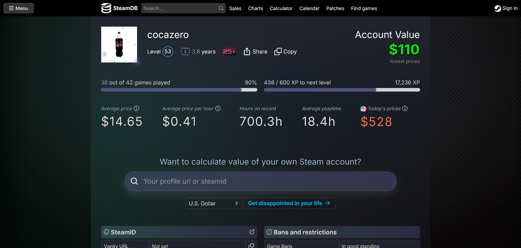Click the Level 53 badge circle
Screen dimensions: 521x248
coord(168,52)
